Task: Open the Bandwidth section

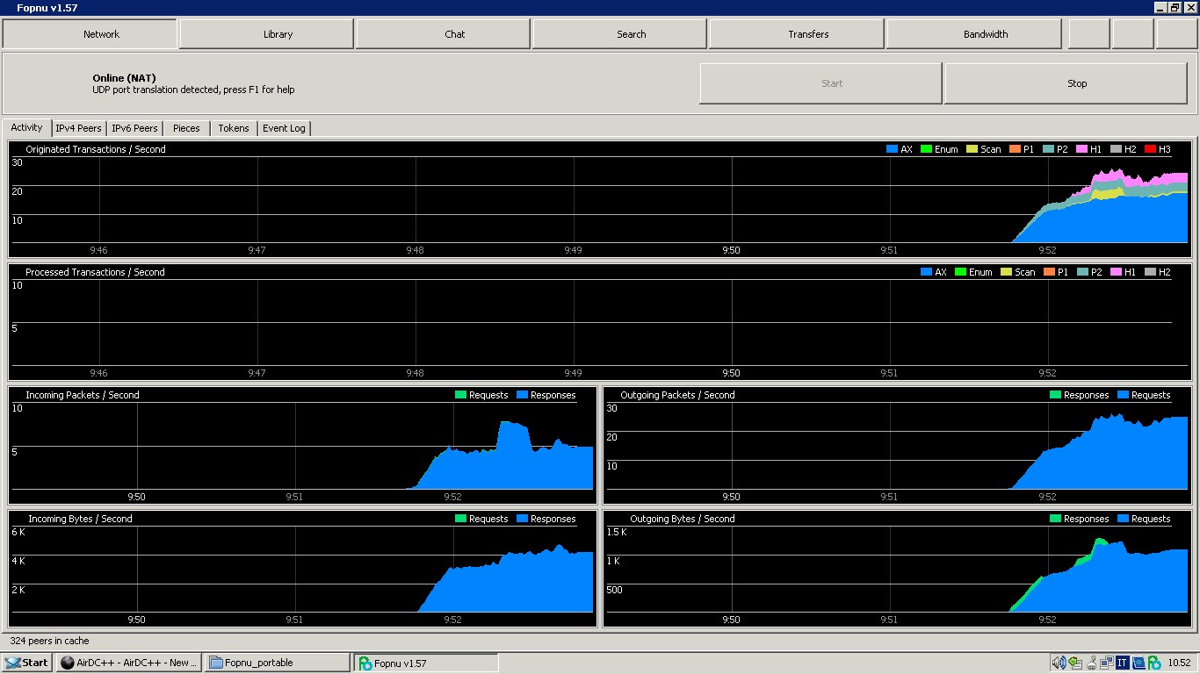Action: (974, 34)
